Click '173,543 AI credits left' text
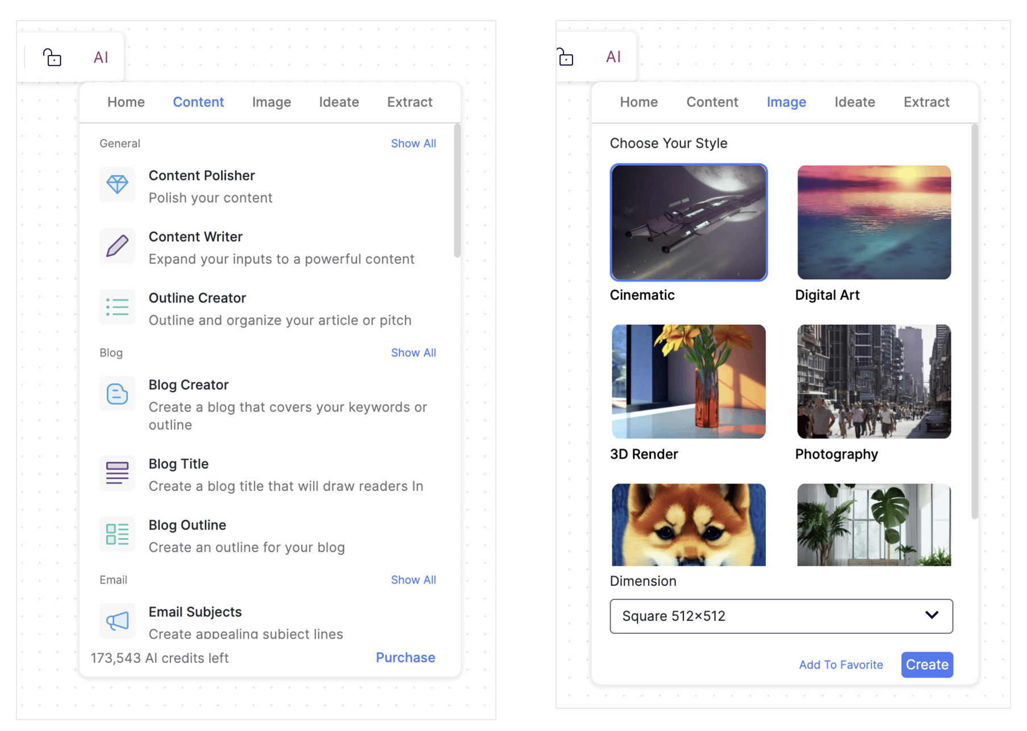The width and height of the screenshot is (1027, 731). click(x=160, y=658)
